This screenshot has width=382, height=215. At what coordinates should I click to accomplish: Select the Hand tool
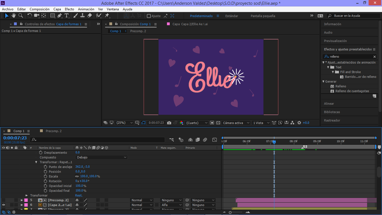14,16
